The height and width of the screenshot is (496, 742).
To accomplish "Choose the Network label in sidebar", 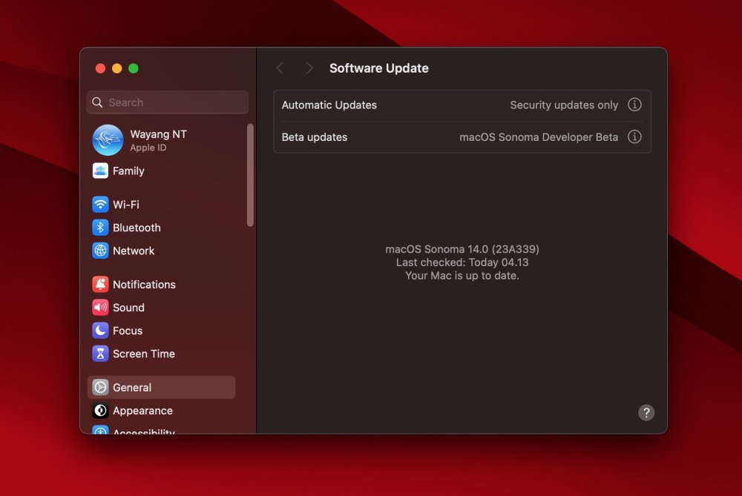I will [134, 251].
